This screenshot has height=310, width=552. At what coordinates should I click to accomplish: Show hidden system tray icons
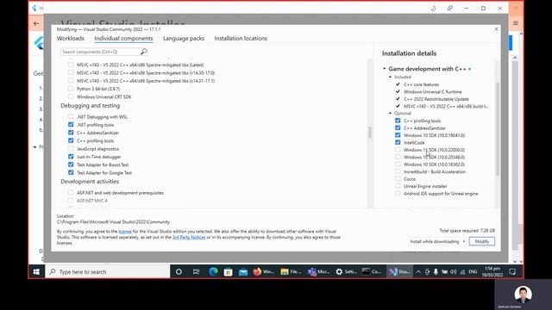pyautogui.click(x=418, y=272)
